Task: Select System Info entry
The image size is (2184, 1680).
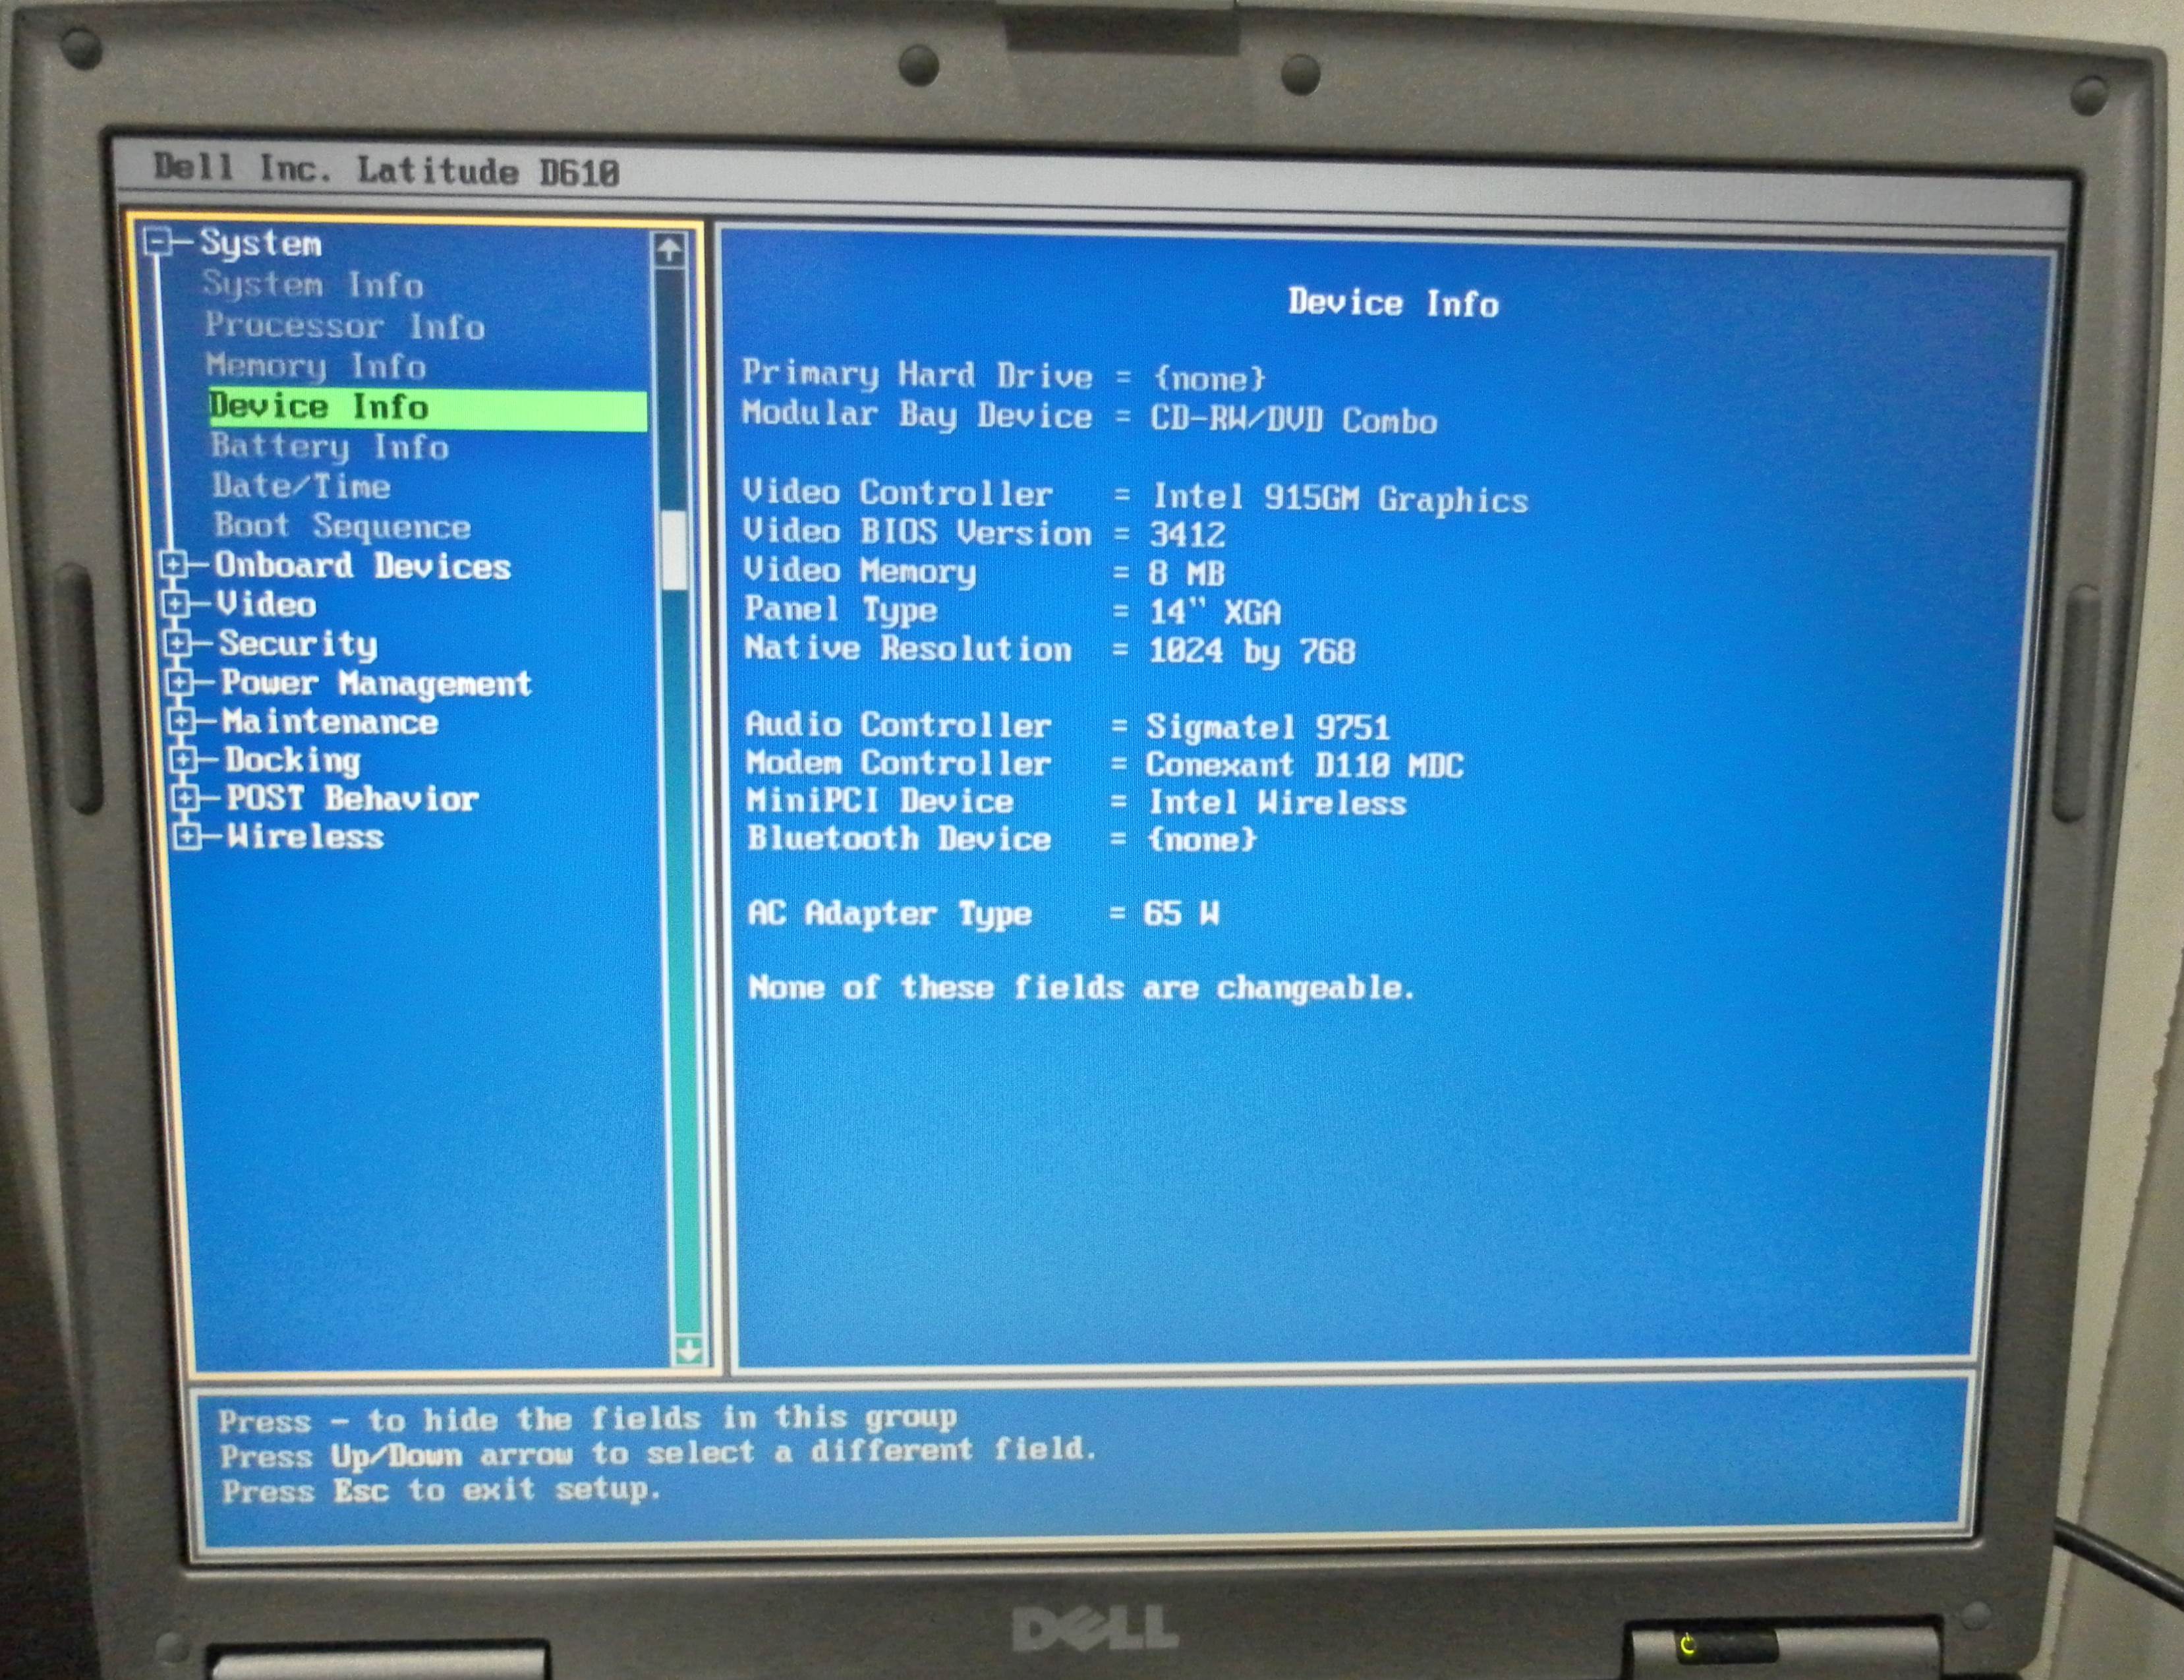Action: coord(313,285)
